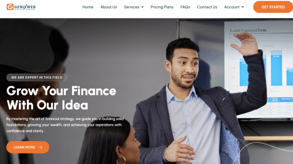
Task: Open the Home page link
Action: tap(88, 7)
